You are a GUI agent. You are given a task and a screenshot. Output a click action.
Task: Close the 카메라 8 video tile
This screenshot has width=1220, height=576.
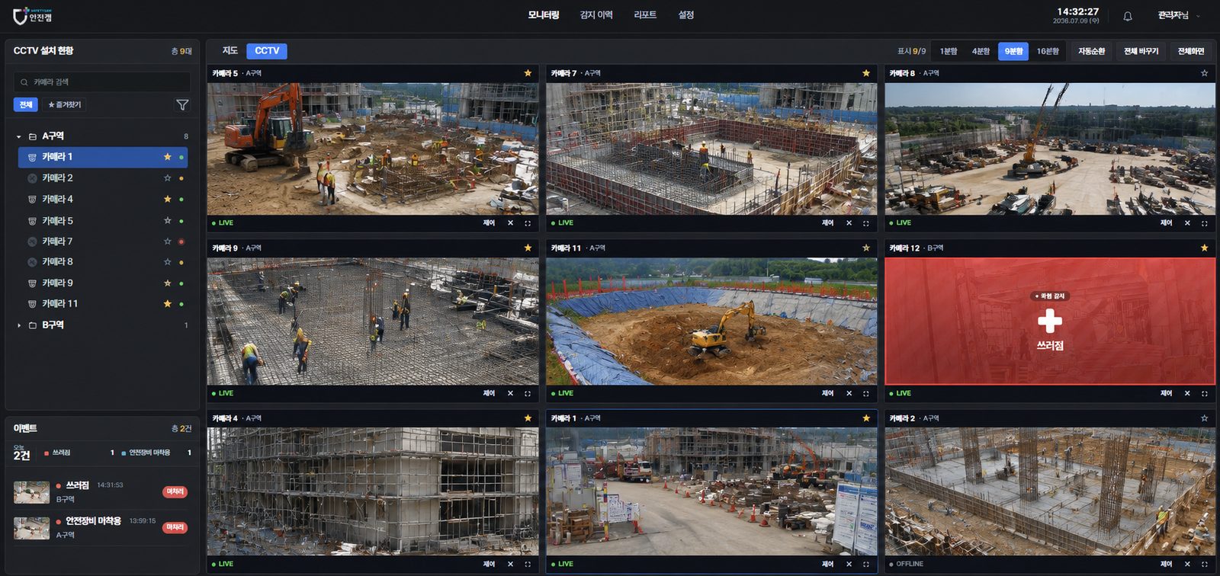pyautogui.click(x=1187, y=223)
